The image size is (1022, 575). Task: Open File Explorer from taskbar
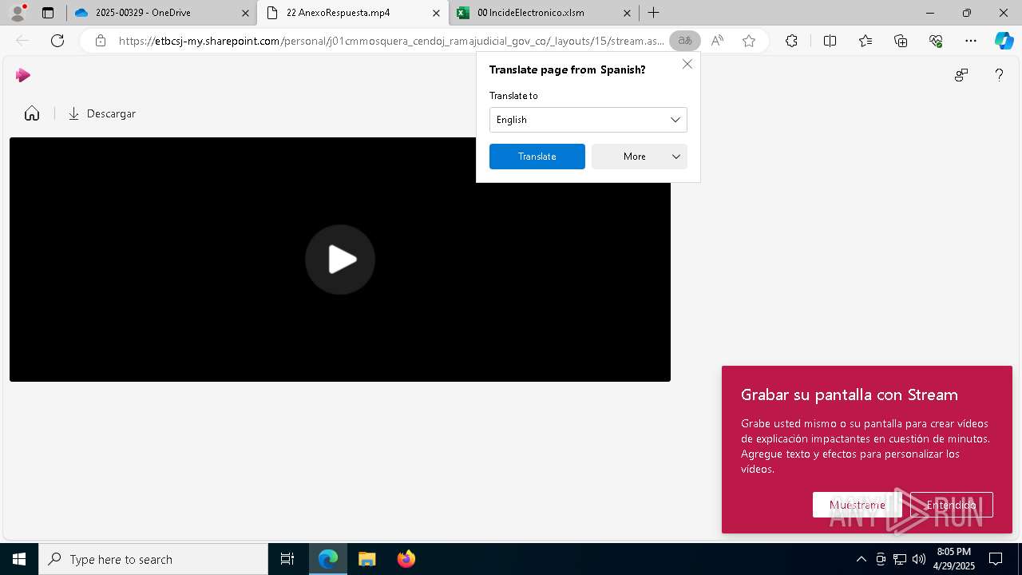click(x=367, y=559)
